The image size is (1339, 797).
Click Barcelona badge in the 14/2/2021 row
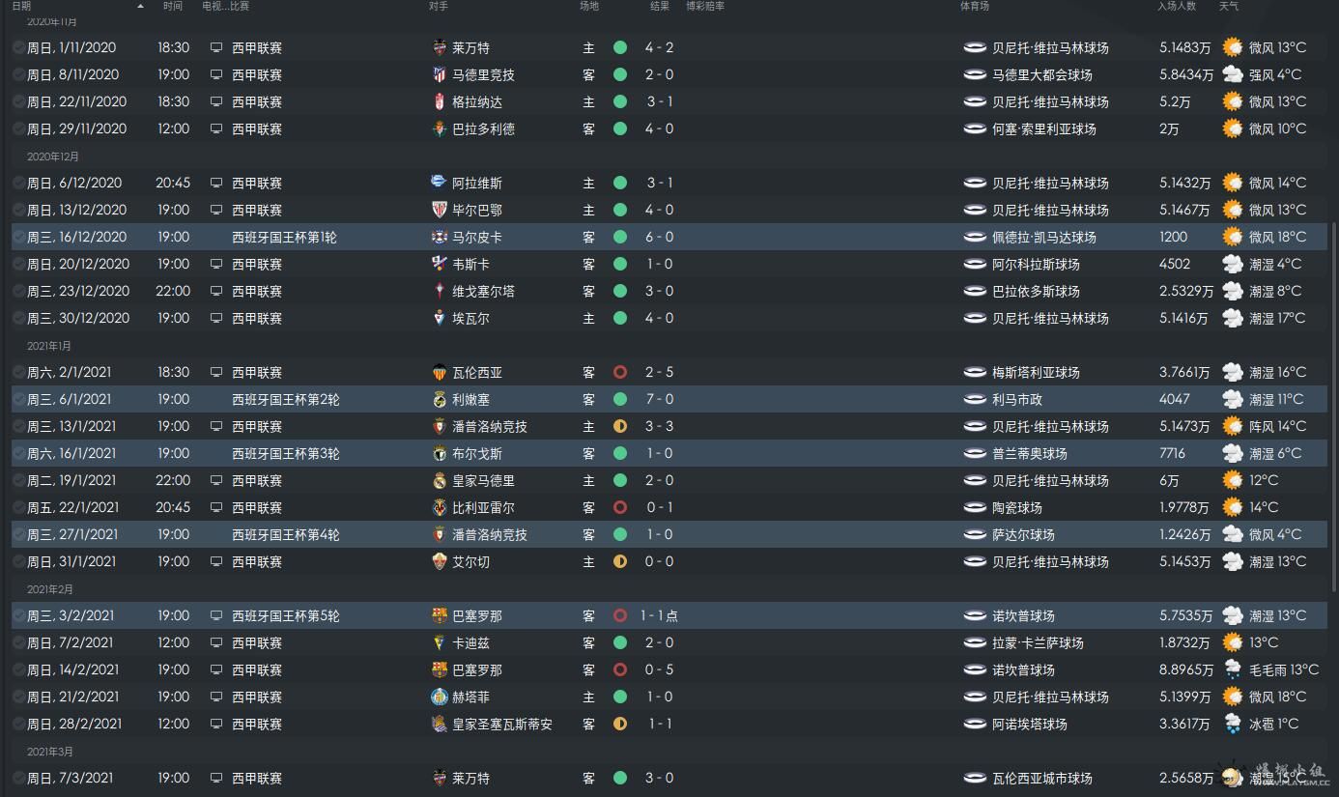(440, 669)
